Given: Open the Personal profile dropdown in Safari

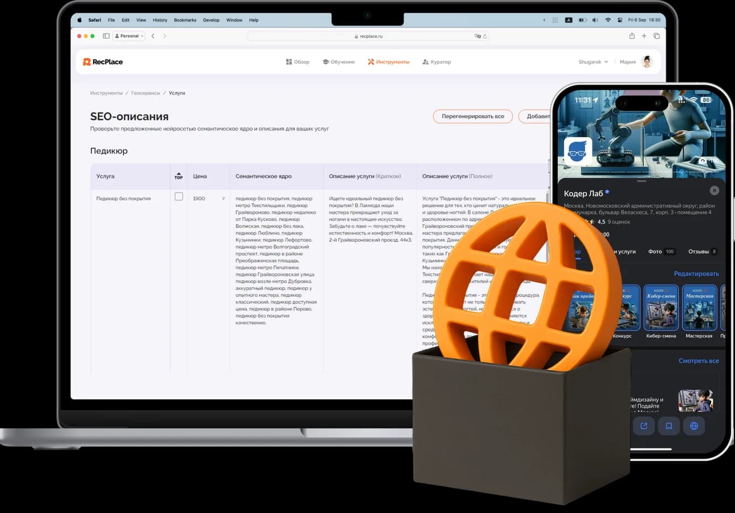Looking at the screenshot, I should [x=129, y=36].
